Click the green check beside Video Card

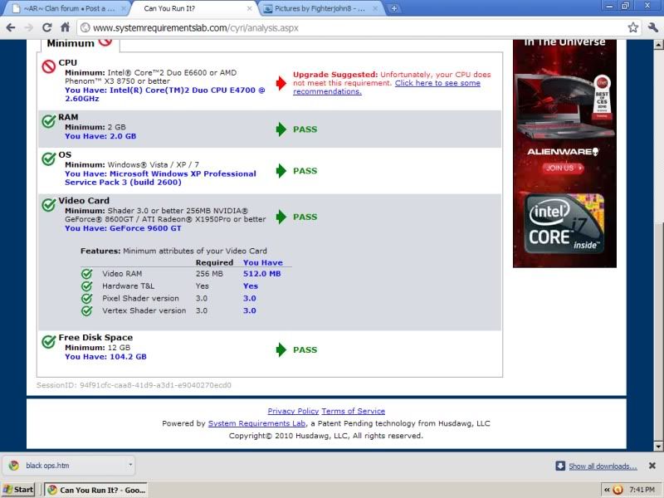[49, 204]
